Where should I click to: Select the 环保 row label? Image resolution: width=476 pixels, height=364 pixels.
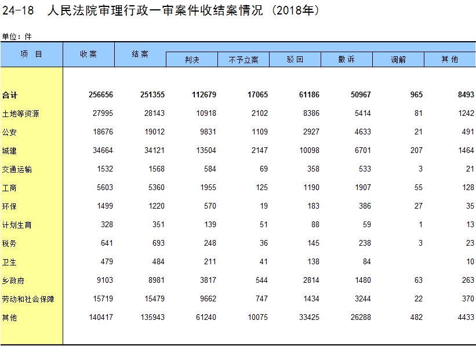pyautogui.click(x=9, y=206)
